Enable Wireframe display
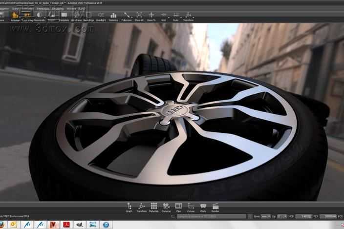 pyautogui.click(x=76, y=17)
